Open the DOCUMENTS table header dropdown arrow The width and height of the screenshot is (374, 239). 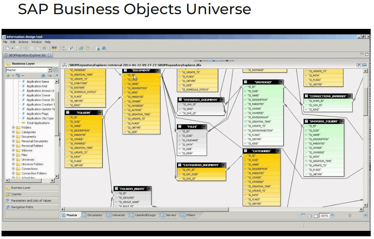coord(157,70)
